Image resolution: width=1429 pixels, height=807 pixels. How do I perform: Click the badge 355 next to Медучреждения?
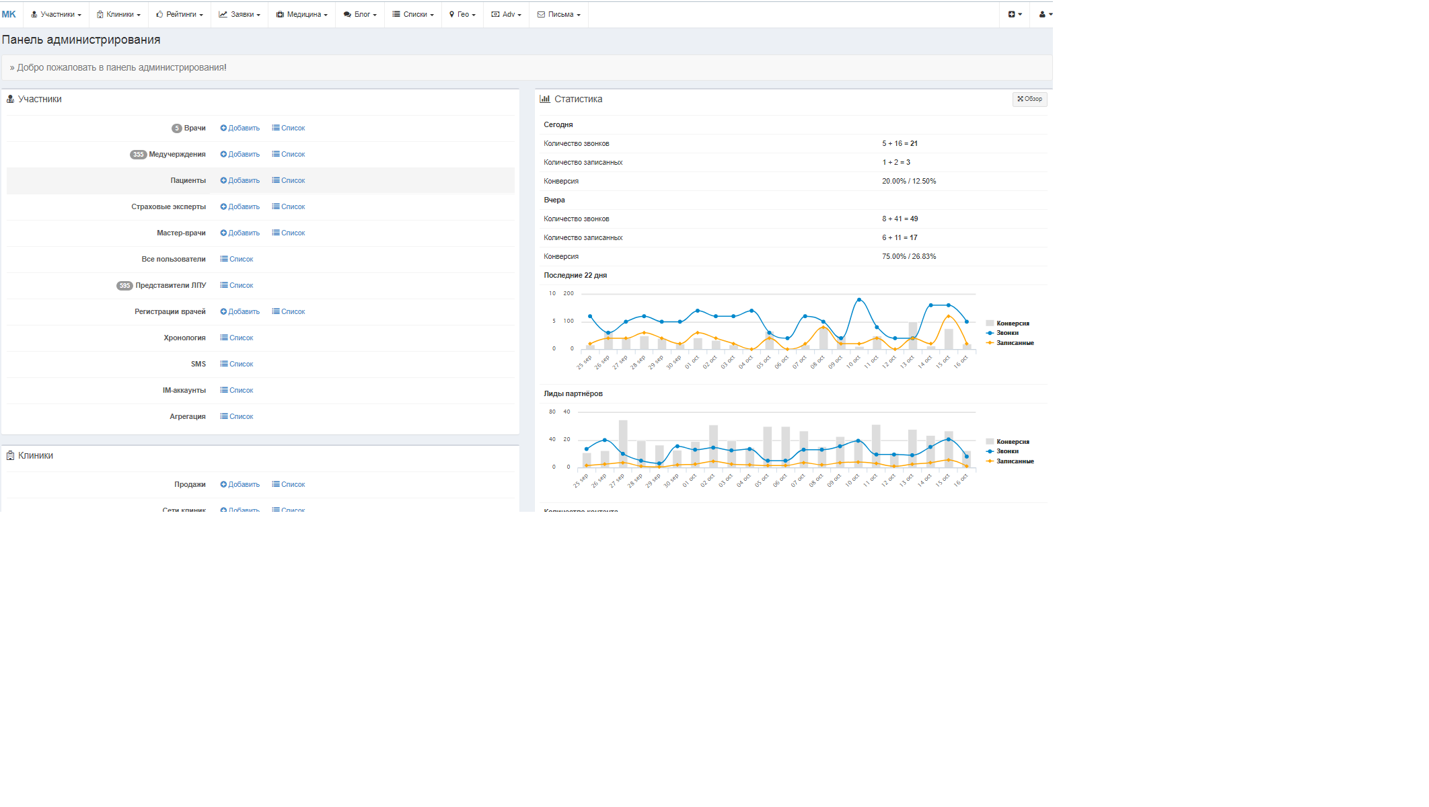[x=138, y=155]
